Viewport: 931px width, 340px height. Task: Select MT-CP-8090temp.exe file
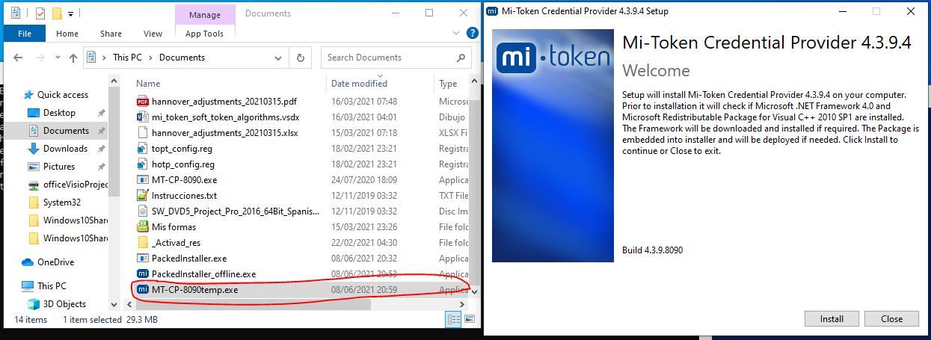point(194,290)
